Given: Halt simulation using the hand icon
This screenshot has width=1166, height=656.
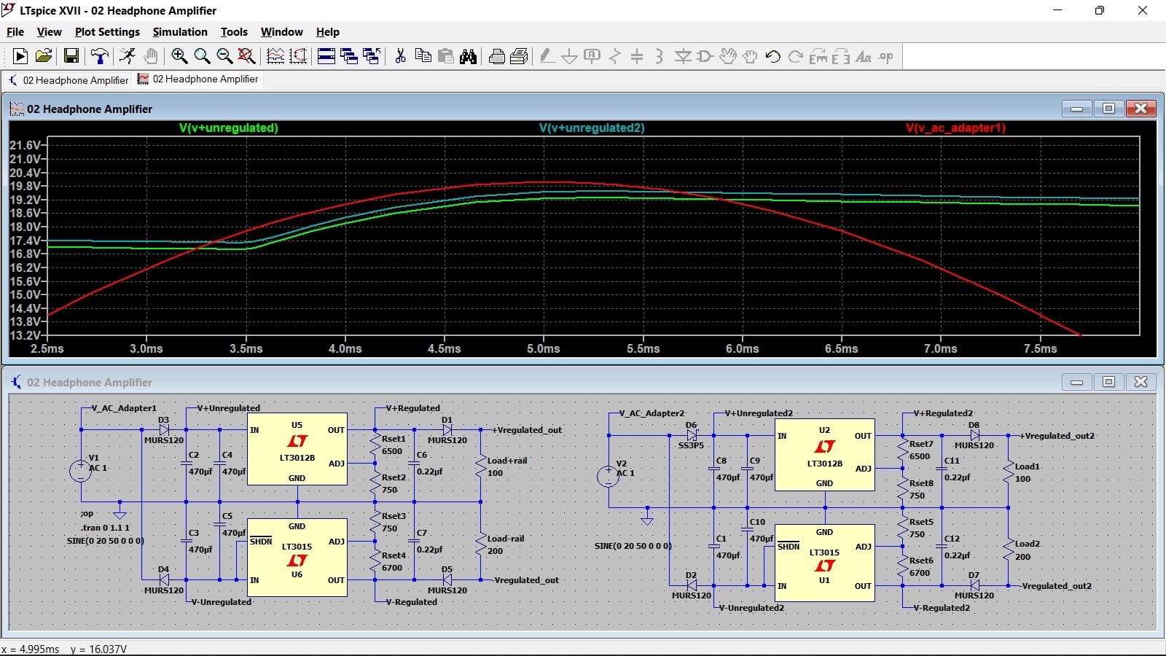Looking at the screenshot, I should [x=150, y=56].
